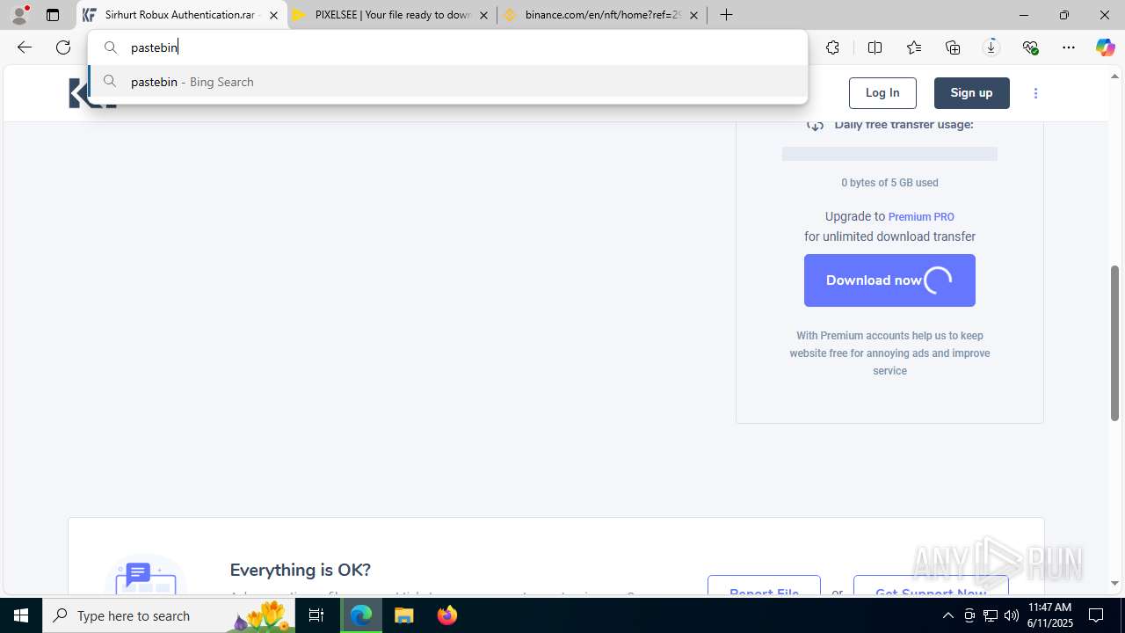Image resolution: width=1125 pixels, height=633 pixels.
Task: Switch to the binance.com tab
Action: (x=602, y=15)
